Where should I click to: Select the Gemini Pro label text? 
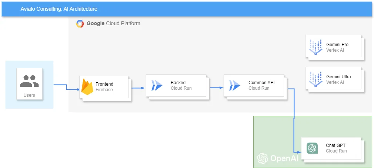click(x=337, y=45)
